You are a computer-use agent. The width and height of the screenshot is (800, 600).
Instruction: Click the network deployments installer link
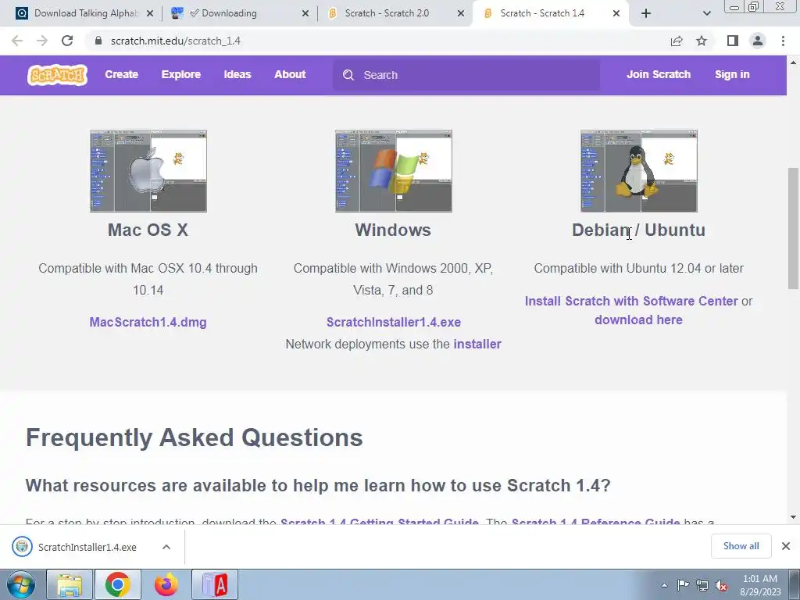point(477,345)
